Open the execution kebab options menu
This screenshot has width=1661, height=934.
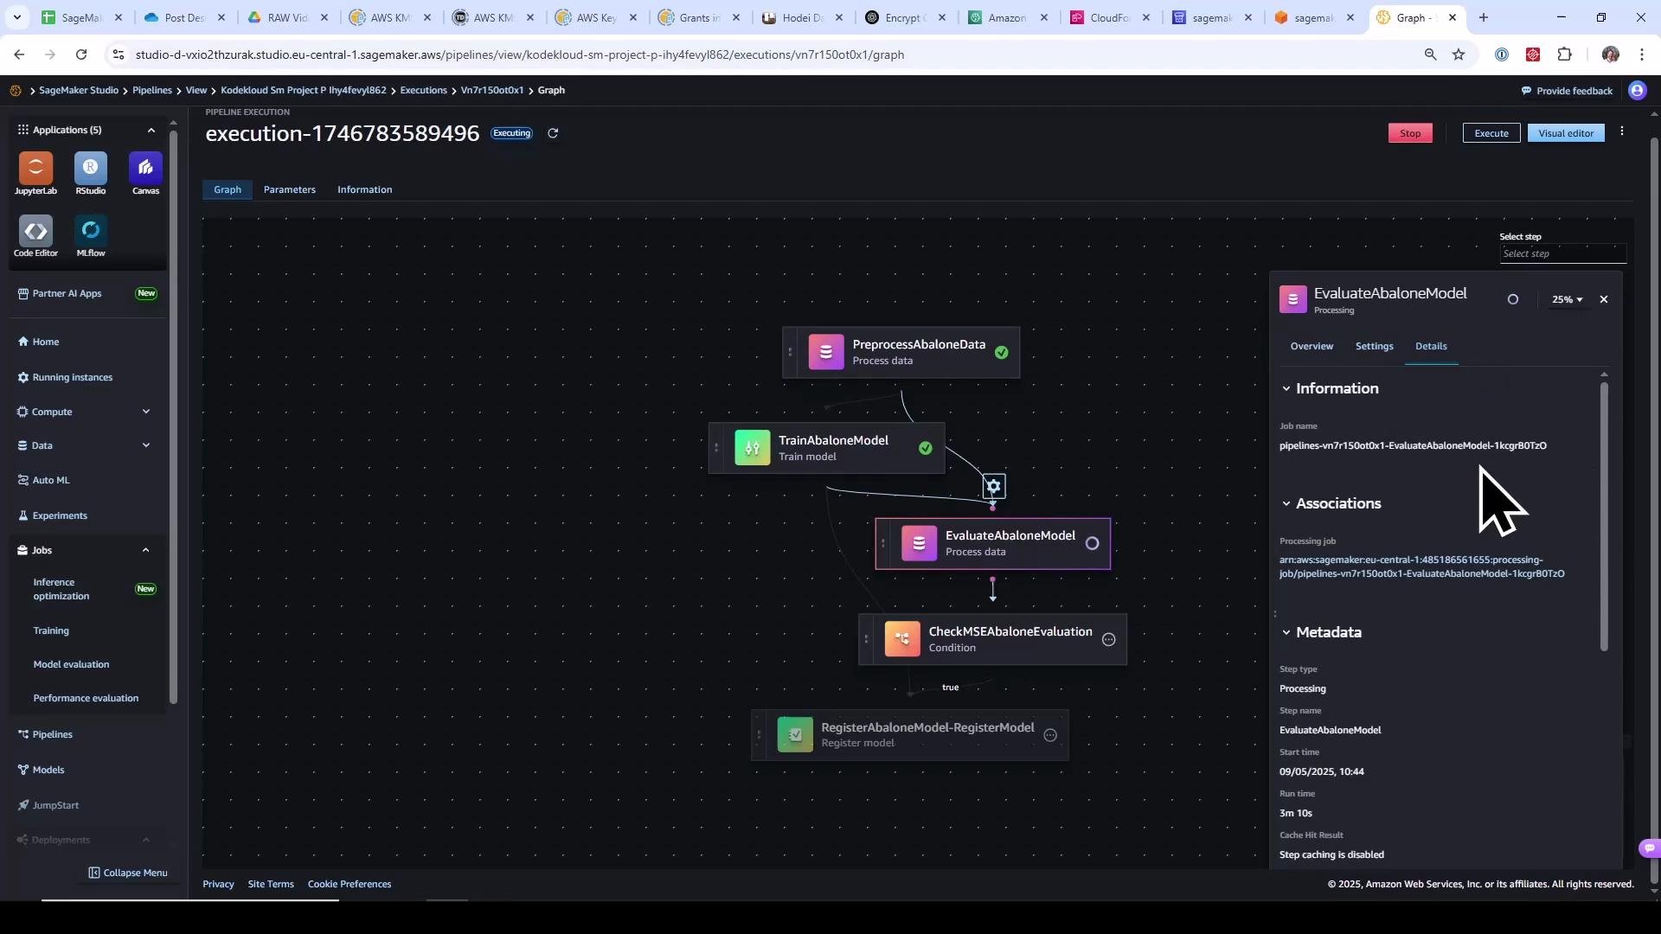(1622, 131)
